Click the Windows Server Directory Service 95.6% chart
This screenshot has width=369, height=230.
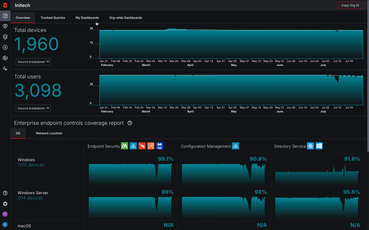317,207
